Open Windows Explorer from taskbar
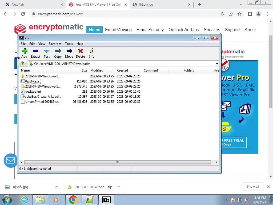The height and width of the screenshot is (205, 273). coord(40,200)
